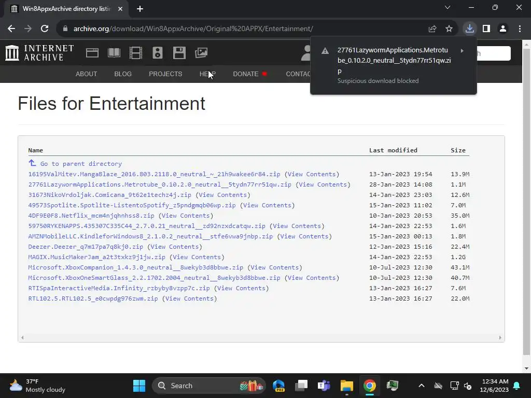View Contents of the Netflix zip

[186, 216]
